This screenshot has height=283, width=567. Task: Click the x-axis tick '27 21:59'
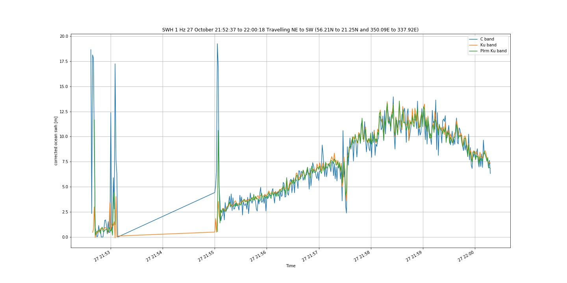pos(415,256)
